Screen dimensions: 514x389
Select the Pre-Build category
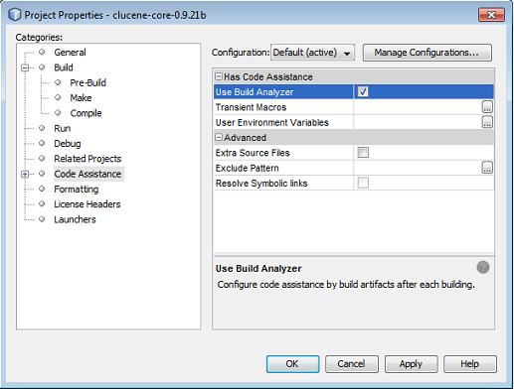(87, 82)
